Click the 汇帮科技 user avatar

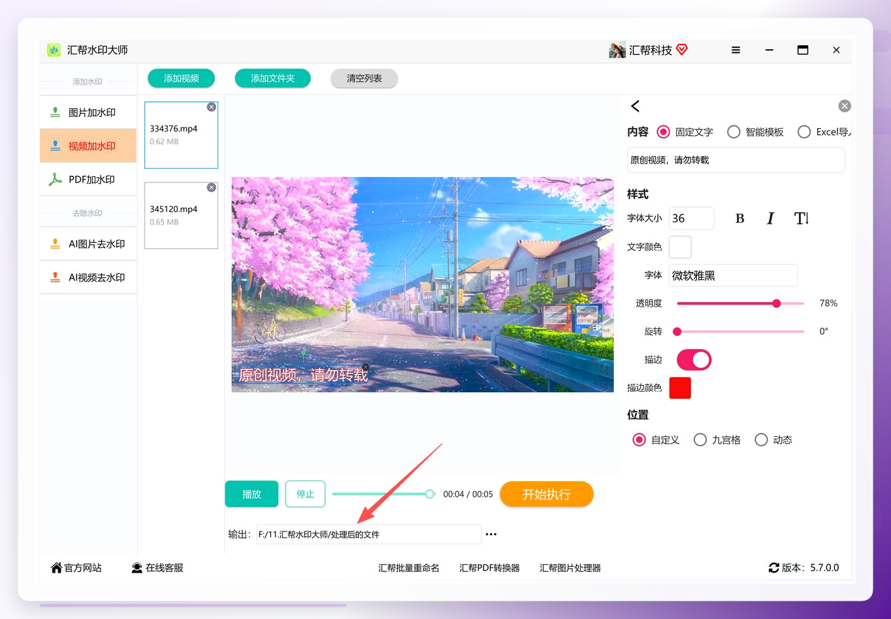click(617, 50)
